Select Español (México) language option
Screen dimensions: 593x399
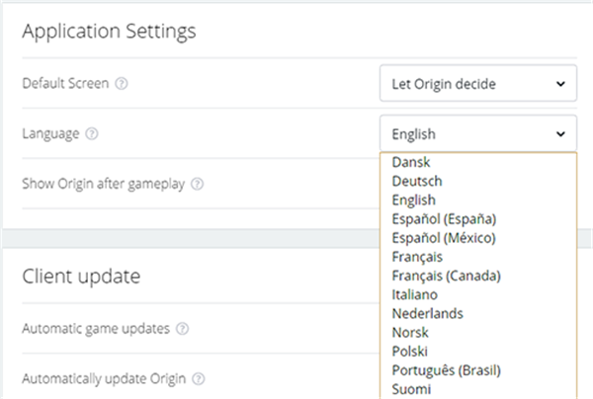[x=443, y=237]
